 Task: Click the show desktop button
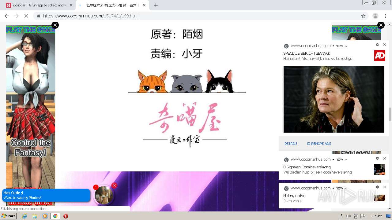click(388, 216)
